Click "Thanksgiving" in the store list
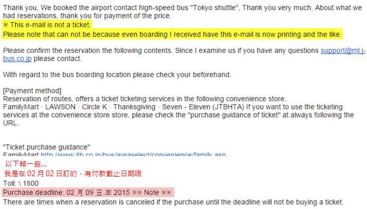367x209 pixels. pyautogui.click(x=134, y=107)
